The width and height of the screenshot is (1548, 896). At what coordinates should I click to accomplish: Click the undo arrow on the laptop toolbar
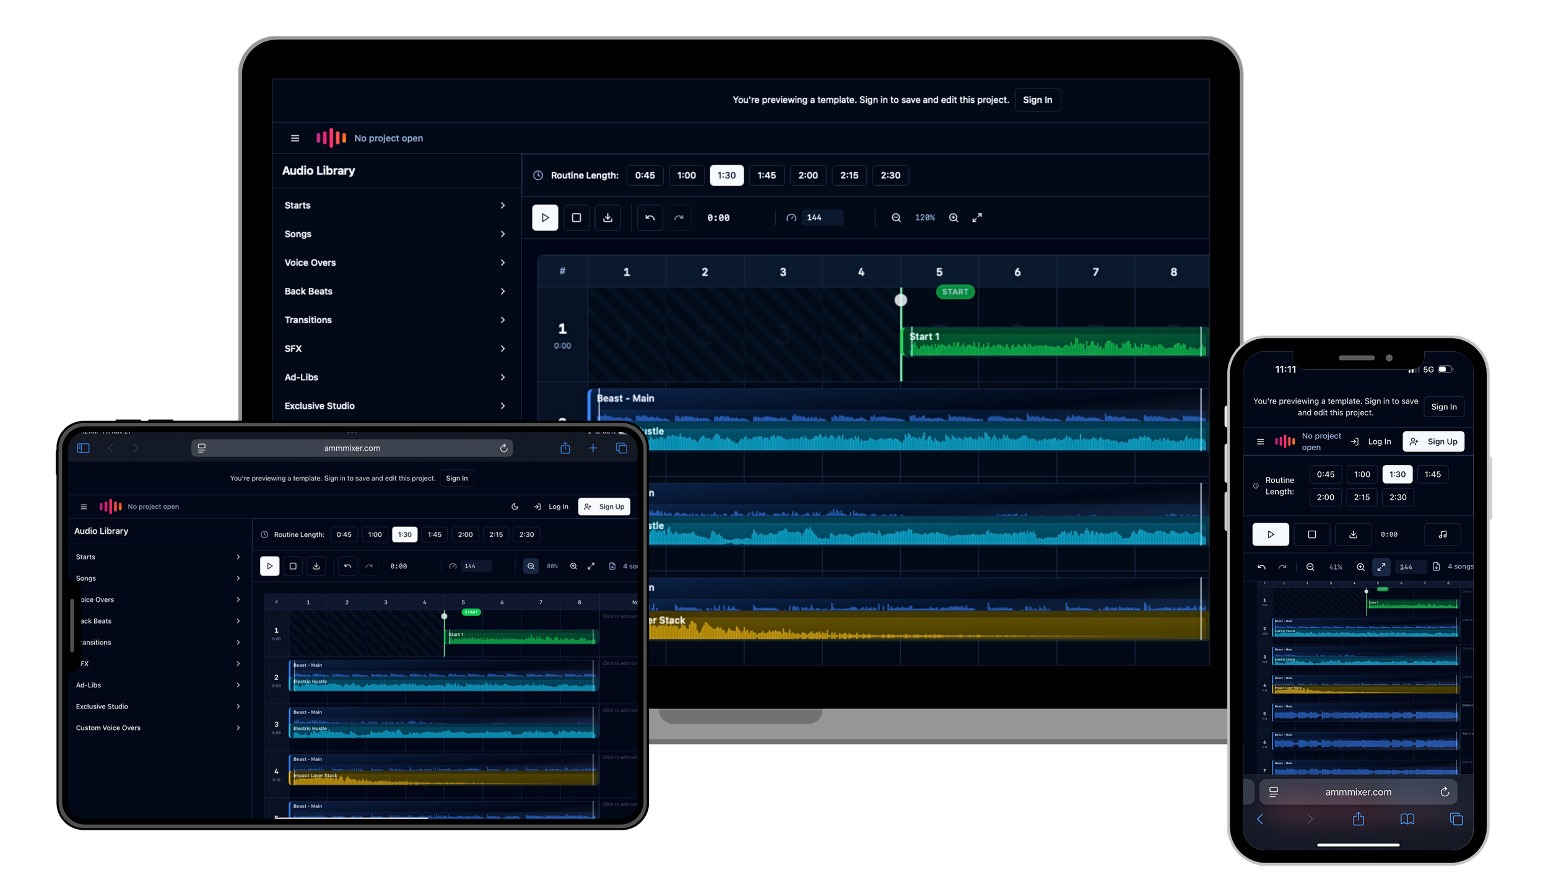click(650, 217)
